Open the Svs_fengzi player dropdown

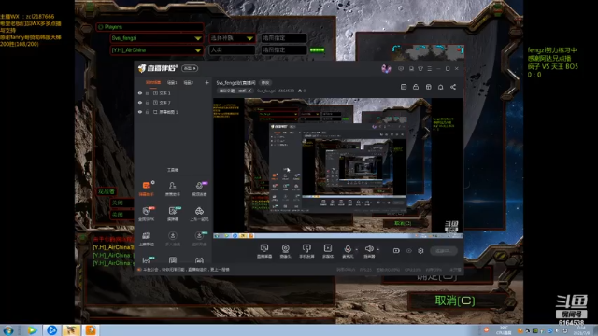click(156, 38)
